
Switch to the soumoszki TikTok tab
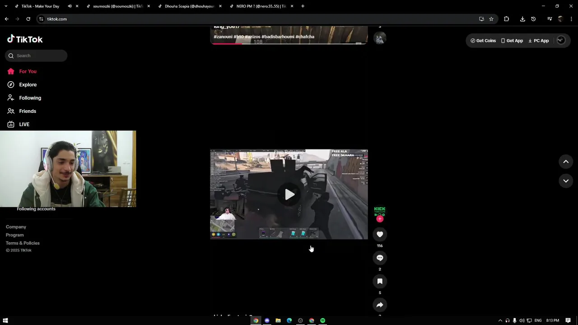118,6
